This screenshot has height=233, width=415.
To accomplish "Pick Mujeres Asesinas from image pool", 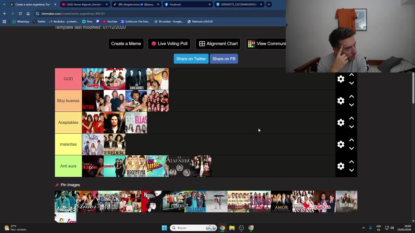I will pos(303,202).
